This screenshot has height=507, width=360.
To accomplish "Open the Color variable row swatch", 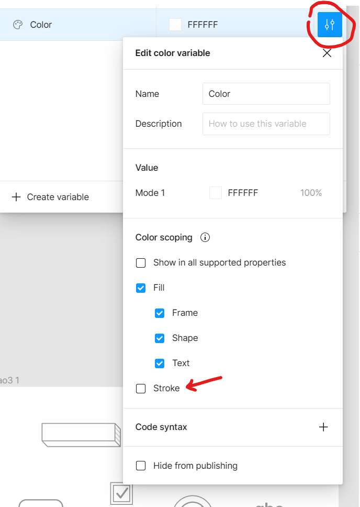I will [x=175, y=25].
